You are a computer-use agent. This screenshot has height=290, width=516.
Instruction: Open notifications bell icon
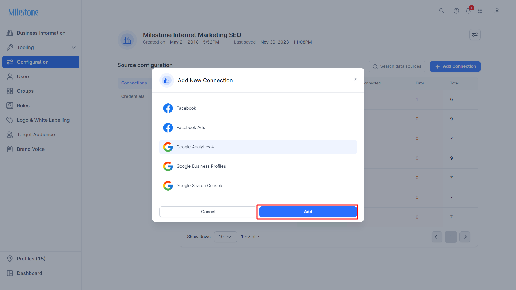click(468, 11)
